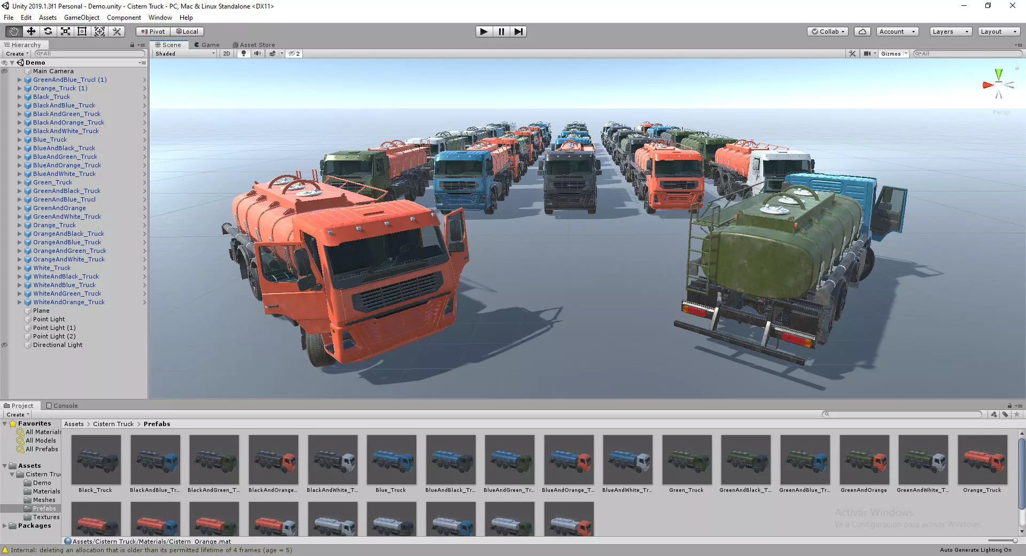Image resolution: width=1026 pixels, height=556 pixels.
Task: Collapse the Demo scene in Hierarchy
Action: coord(12,63)
